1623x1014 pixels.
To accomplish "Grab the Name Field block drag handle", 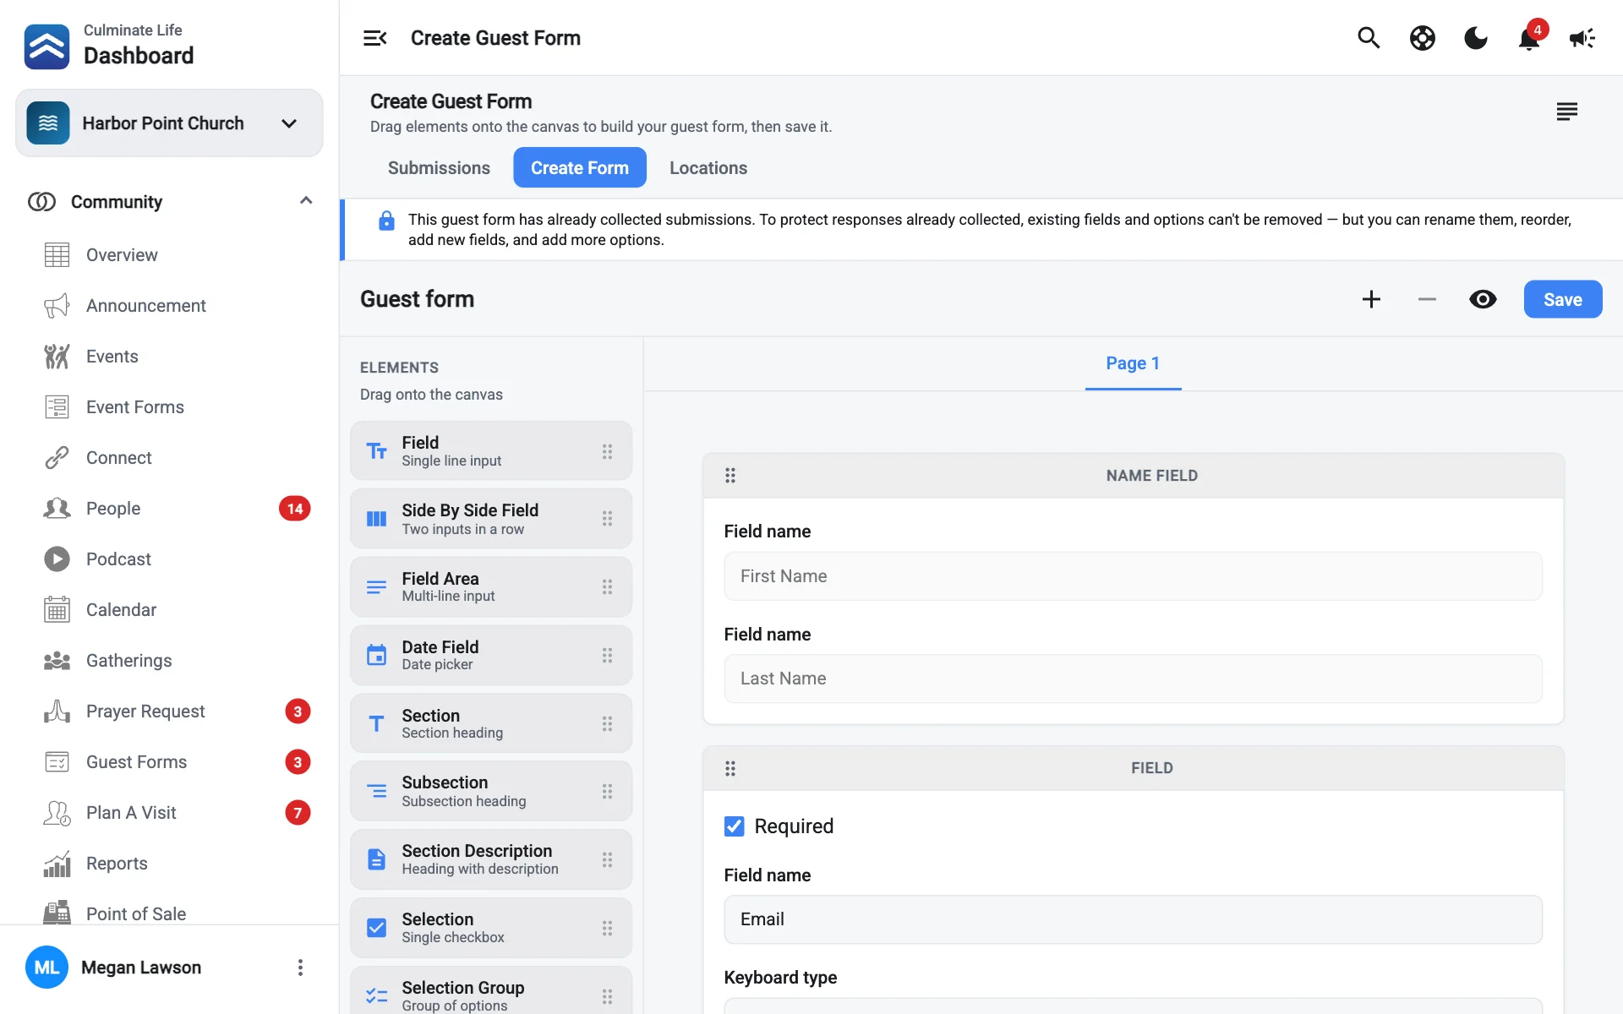I will (730, 476).
